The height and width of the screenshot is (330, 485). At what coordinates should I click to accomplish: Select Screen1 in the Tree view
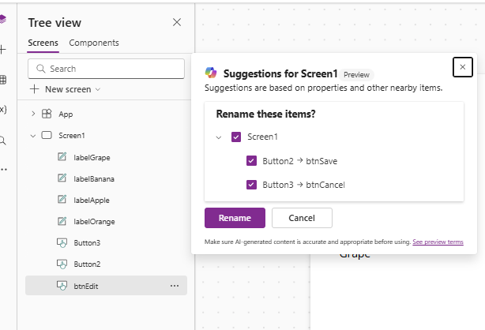(72, 136)
